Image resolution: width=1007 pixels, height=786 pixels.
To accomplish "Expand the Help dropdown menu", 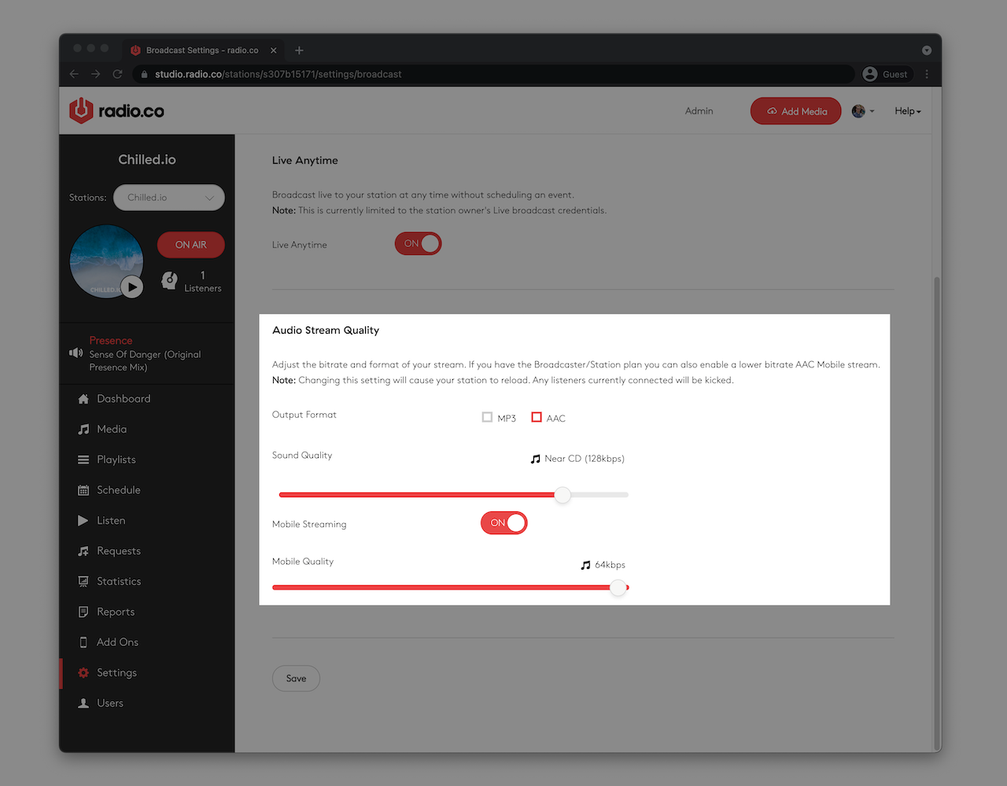I will point(907,111).
